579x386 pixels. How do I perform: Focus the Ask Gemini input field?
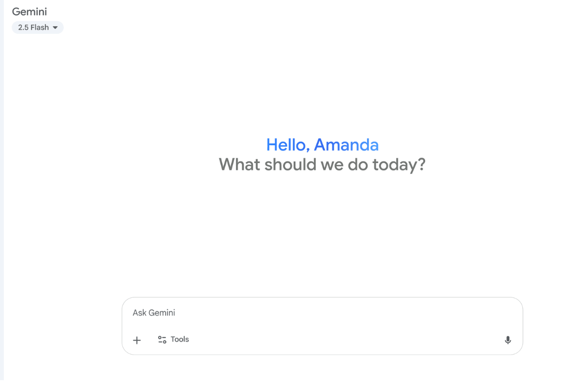322,313
